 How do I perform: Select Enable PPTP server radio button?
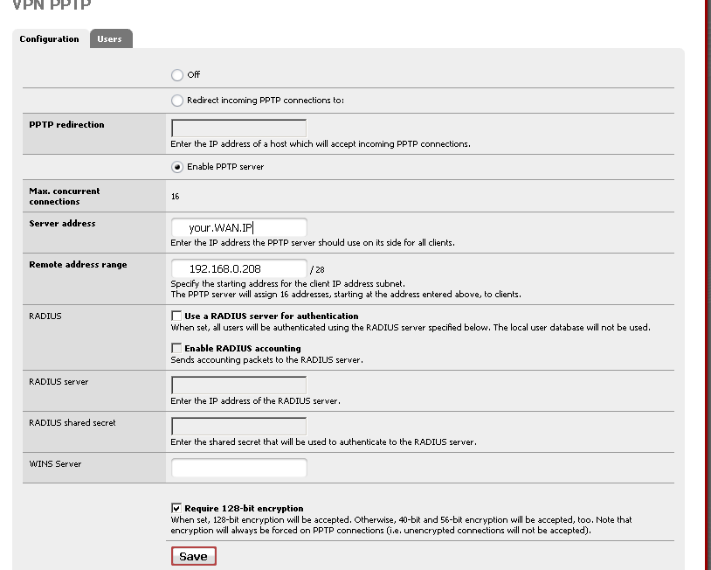(177, 167)
